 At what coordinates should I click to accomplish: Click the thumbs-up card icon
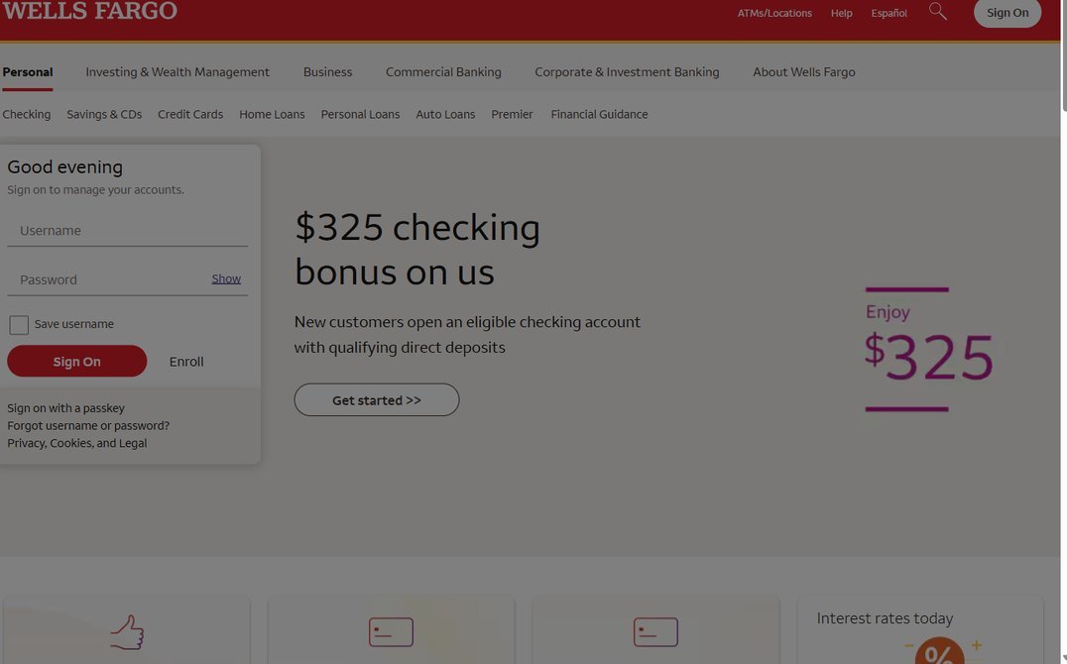tap(127, 632)
